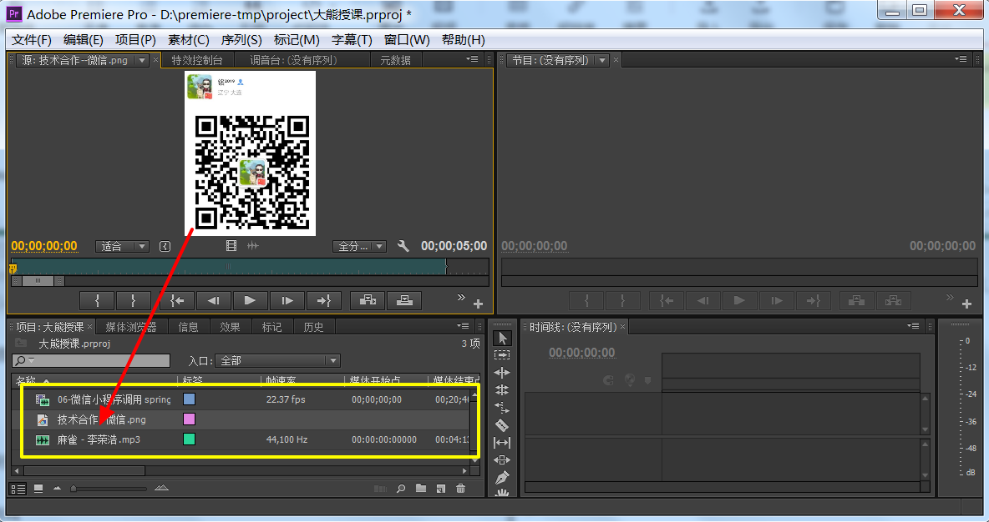989x522 pixels.
Task: Go to In point in Source monitor
Action: click(177, 301)
